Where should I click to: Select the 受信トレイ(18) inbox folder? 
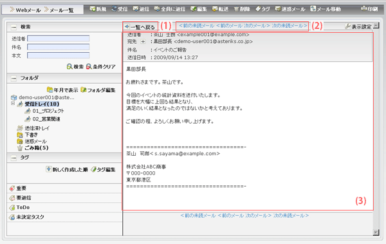42,104
